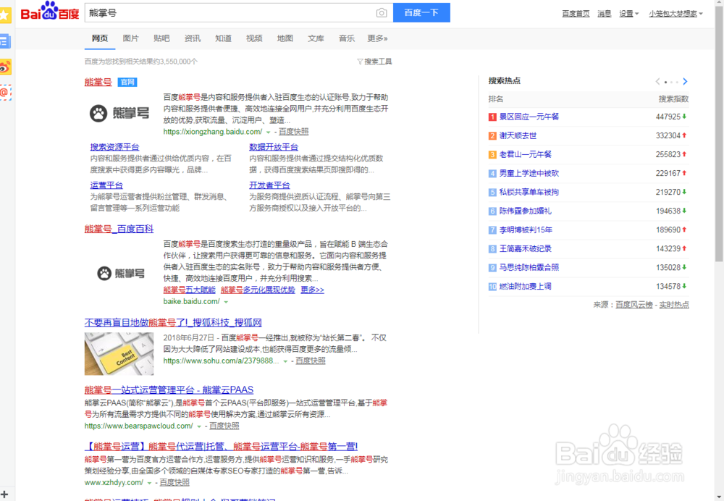The image size is (724, 501).
Task: Switch to the 地图 tab
Action: point(285,38)
